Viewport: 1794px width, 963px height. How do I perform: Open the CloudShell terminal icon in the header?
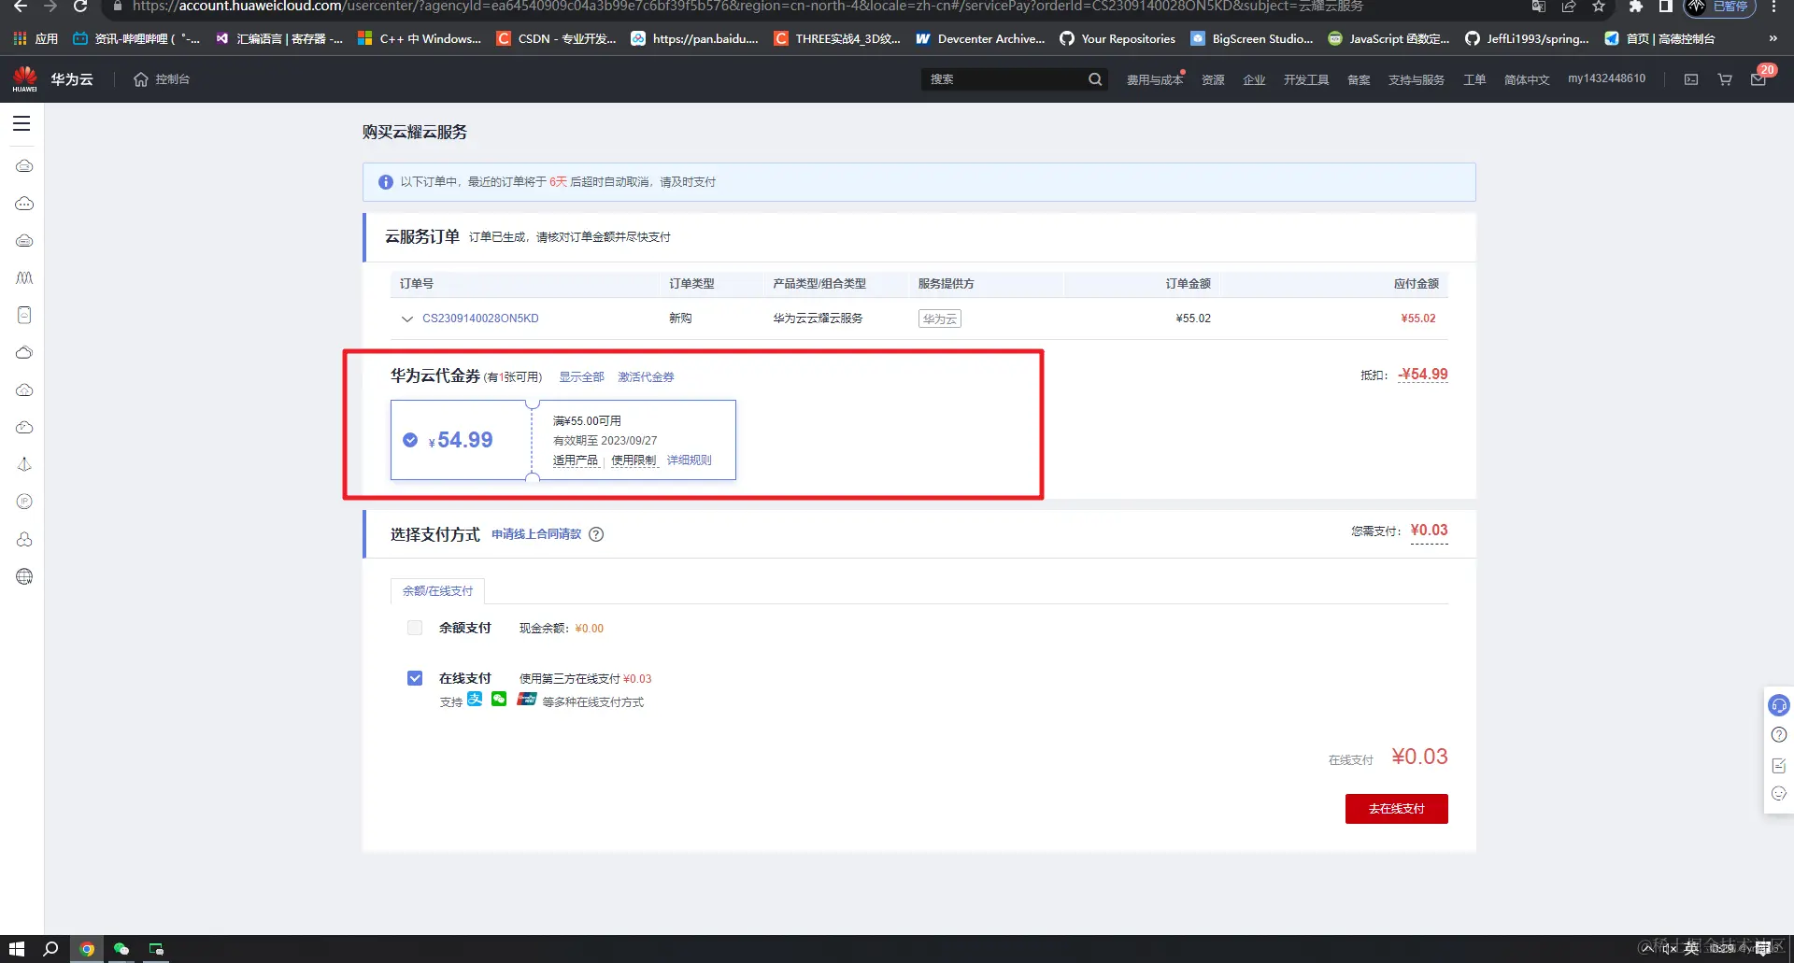coord(1691,79)
